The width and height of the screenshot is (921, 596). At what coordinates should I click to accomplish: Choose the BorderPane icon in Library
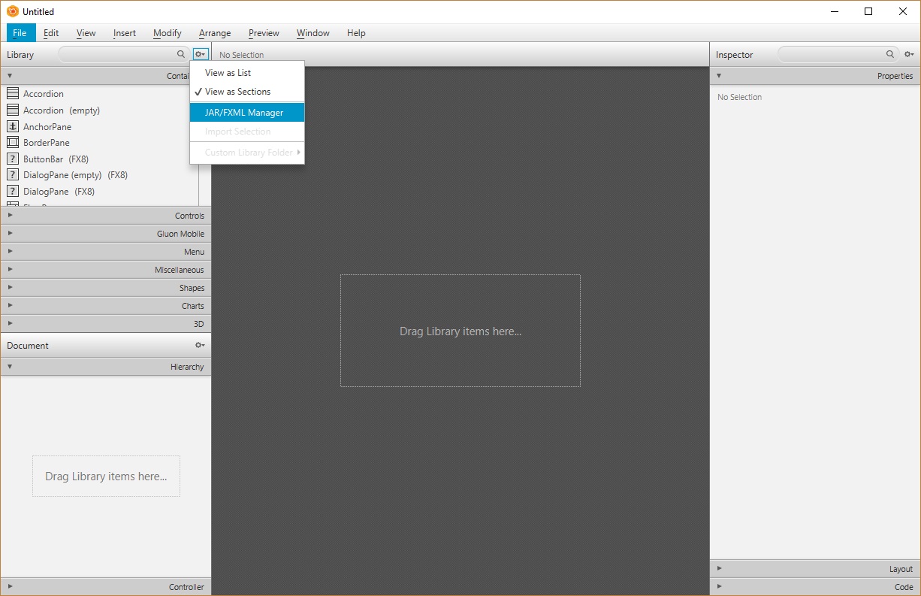[x=12, y=143]
